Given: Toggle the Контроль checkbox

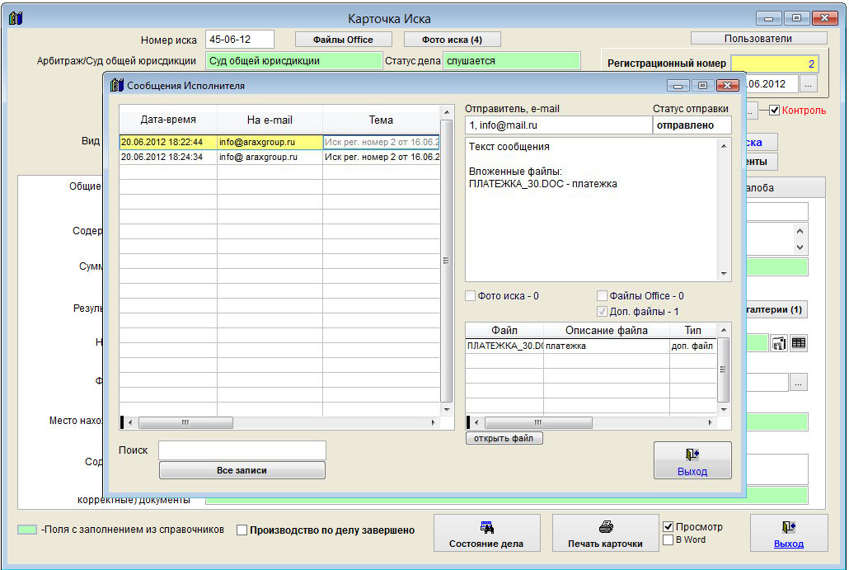Looking at the screenshot, I should (774, 110).
